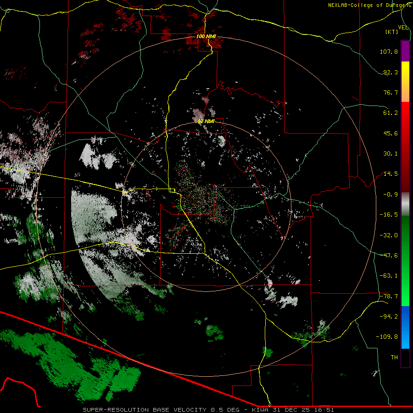Click the 16:51 timestamp in the caption
This screenshot has height=413, width=413.
(x=325, y=410)
